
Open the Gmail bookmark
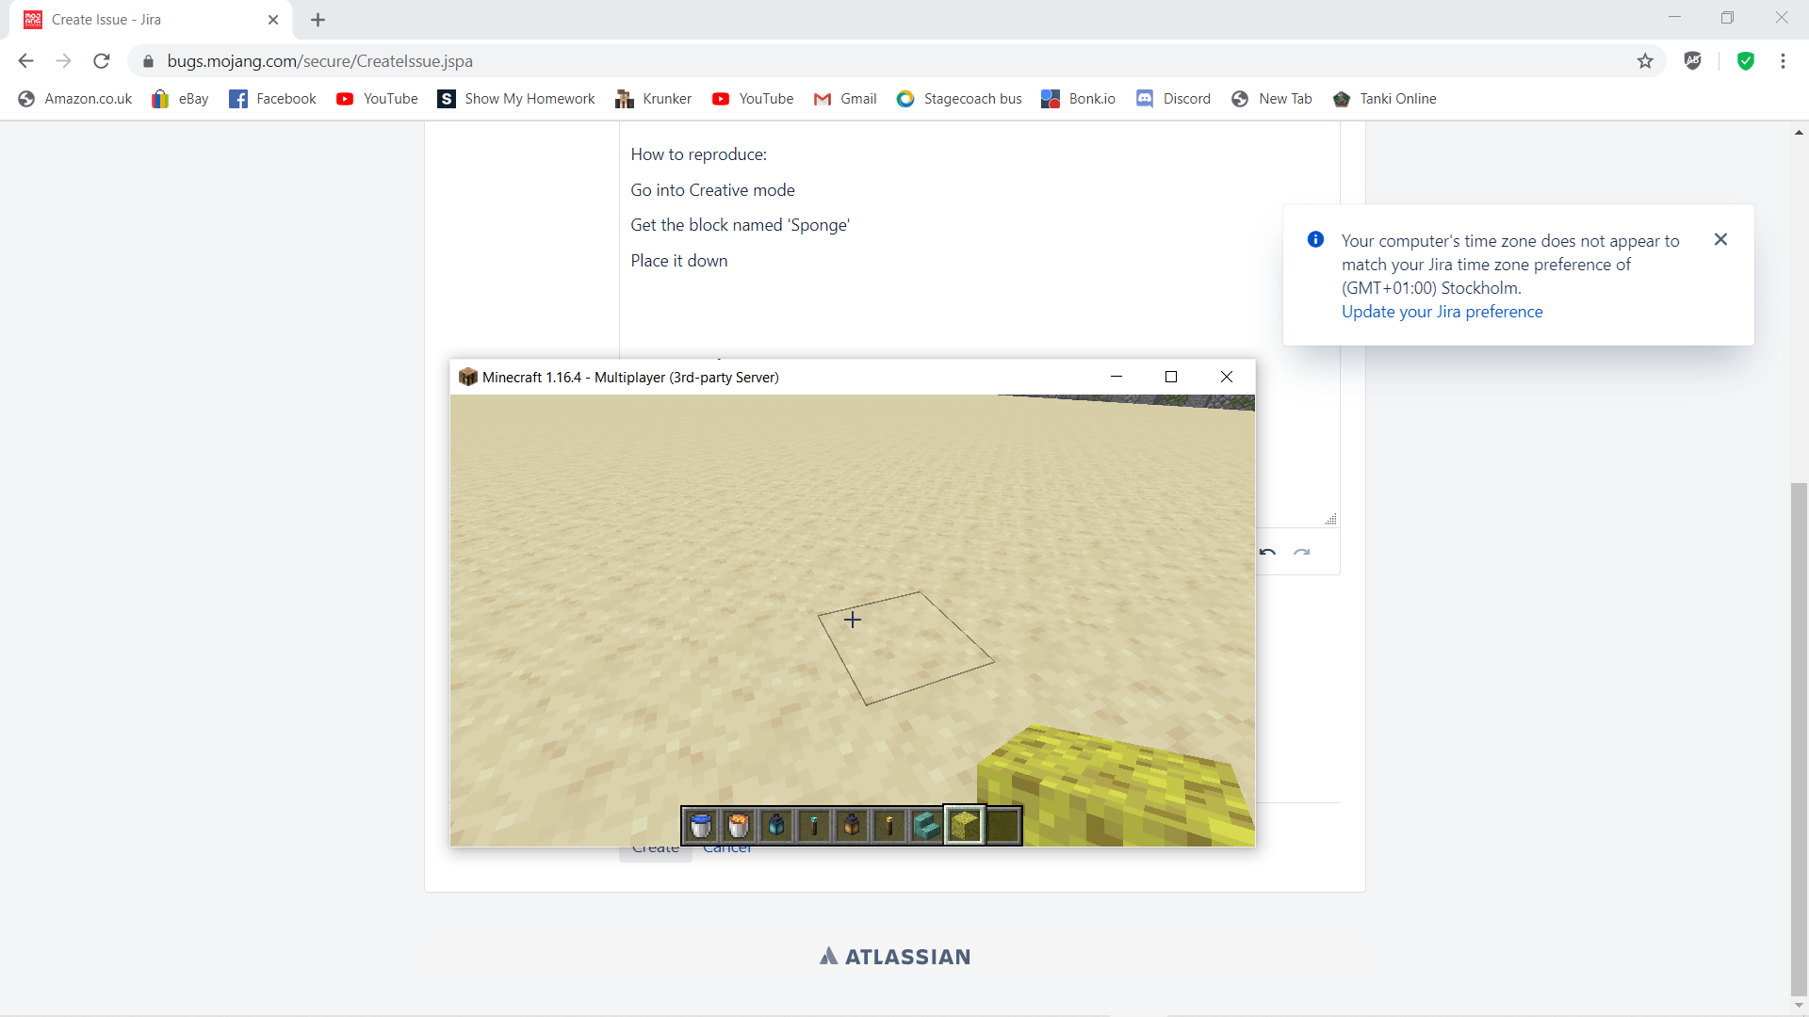point(845,99)
